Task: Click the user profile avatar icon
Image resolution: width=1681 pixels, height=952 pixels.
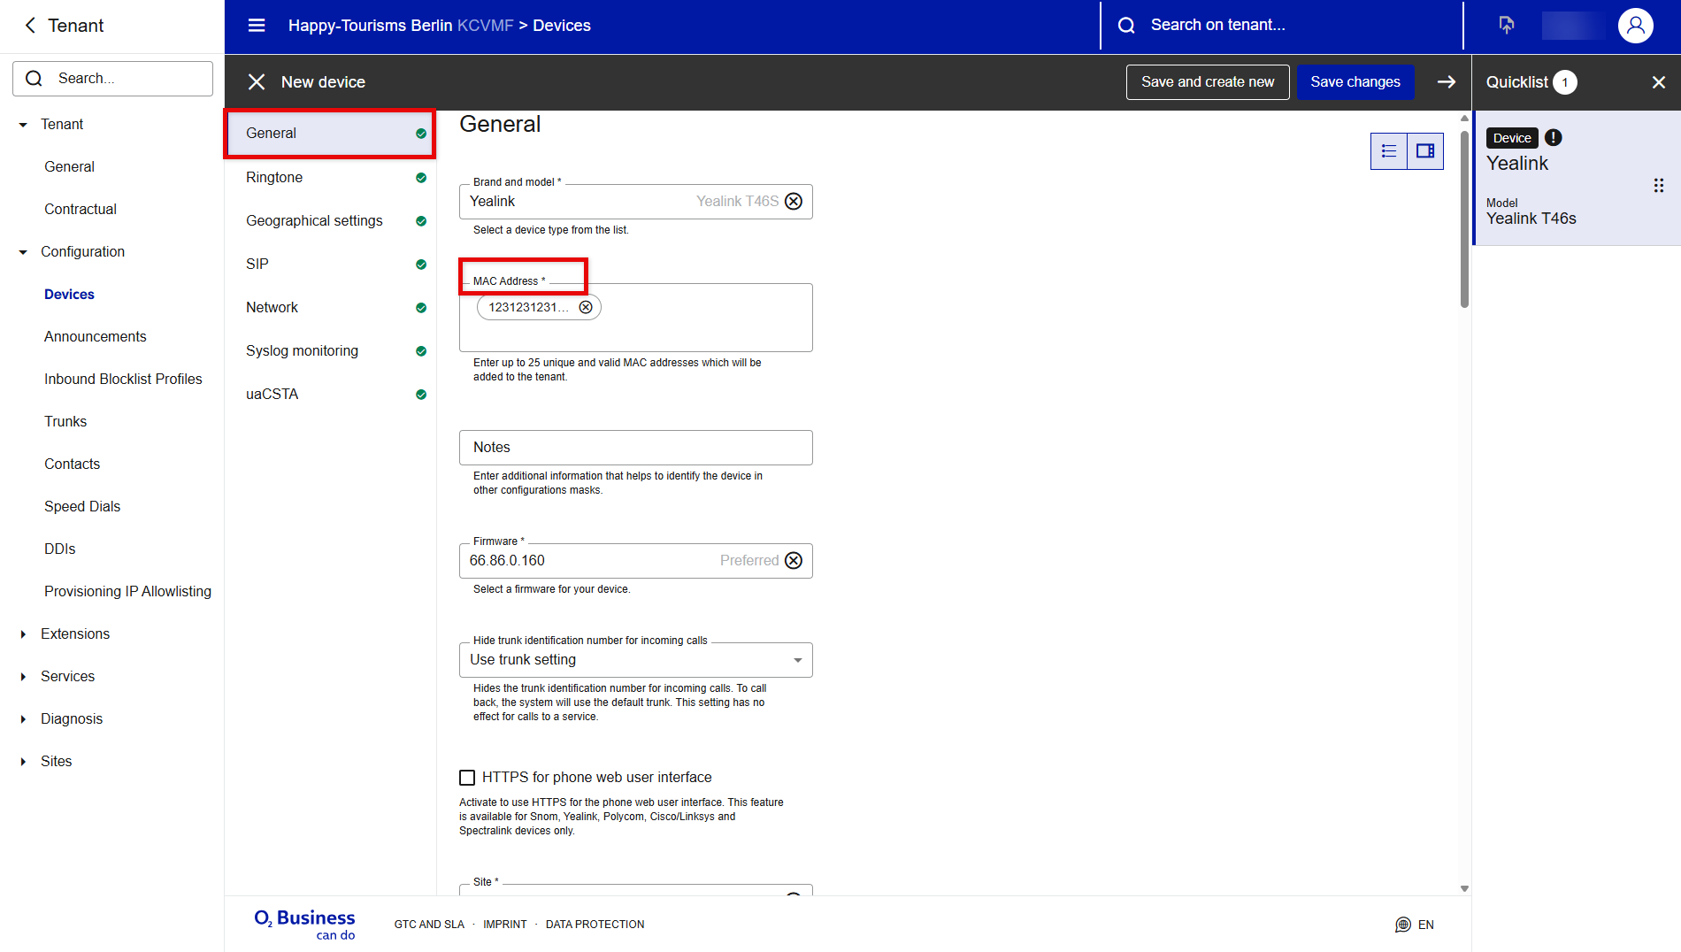Action: [x=1635, y=26]
